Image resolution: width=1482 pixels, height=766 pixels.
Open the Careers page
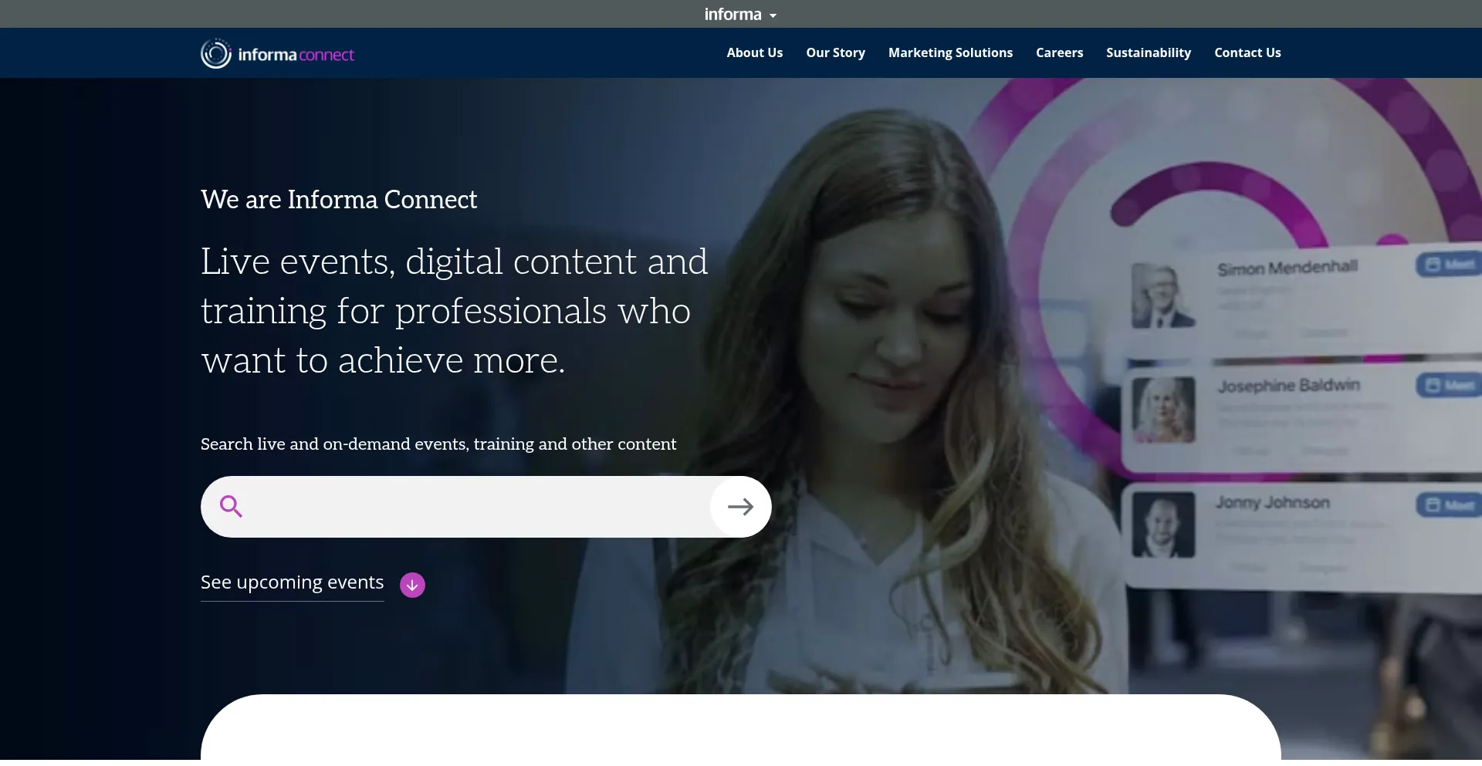[x=1059, y=52]
